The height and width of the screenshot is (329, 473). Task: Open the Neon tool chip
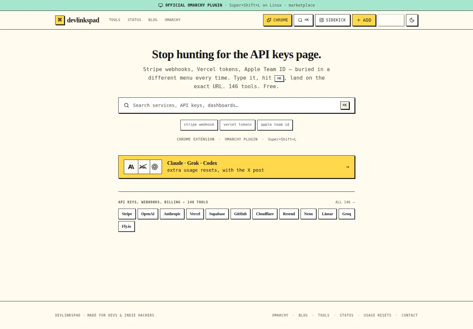click(x=308, y=214)
